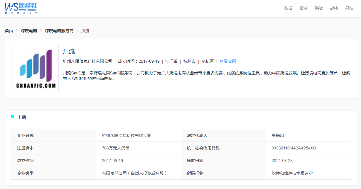
Task: Click the 统一社会信用代码 label cell
Action: tap(223, 148)
